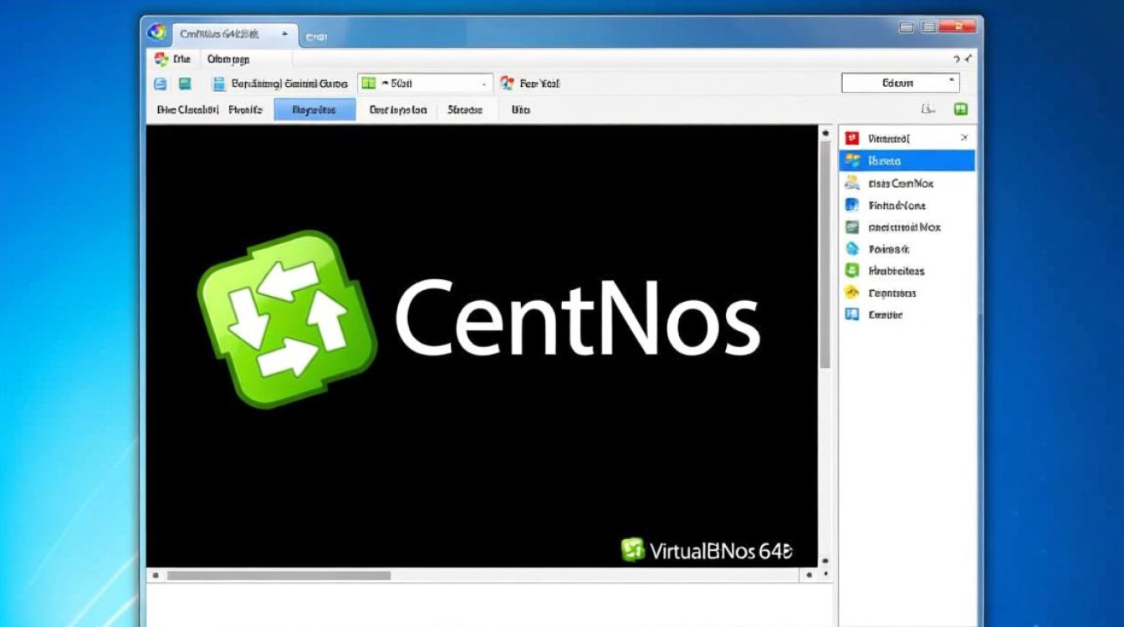Switch to the second window tab in title bar

[x=316, y=36]
